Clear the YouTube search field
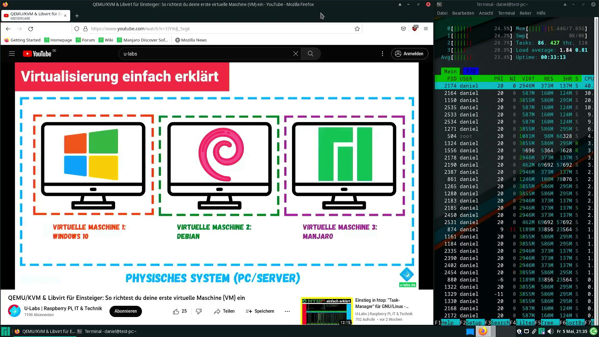The height and width of the screenshot is (337, 599). [x=296, y=54]
